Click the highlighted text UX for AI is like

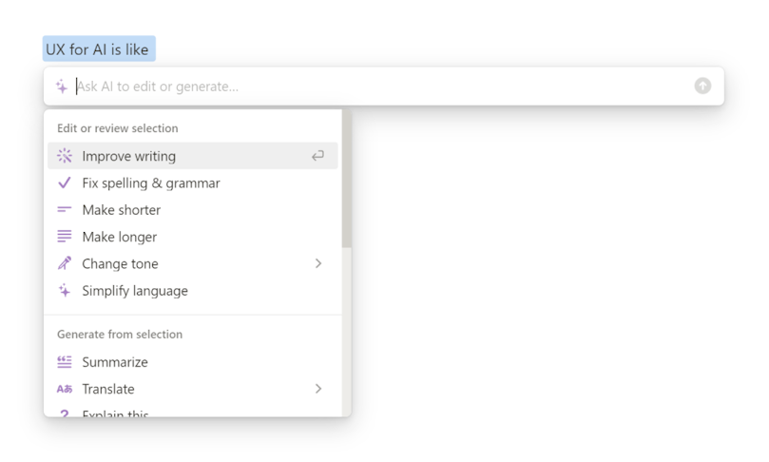tap(97, 49)
